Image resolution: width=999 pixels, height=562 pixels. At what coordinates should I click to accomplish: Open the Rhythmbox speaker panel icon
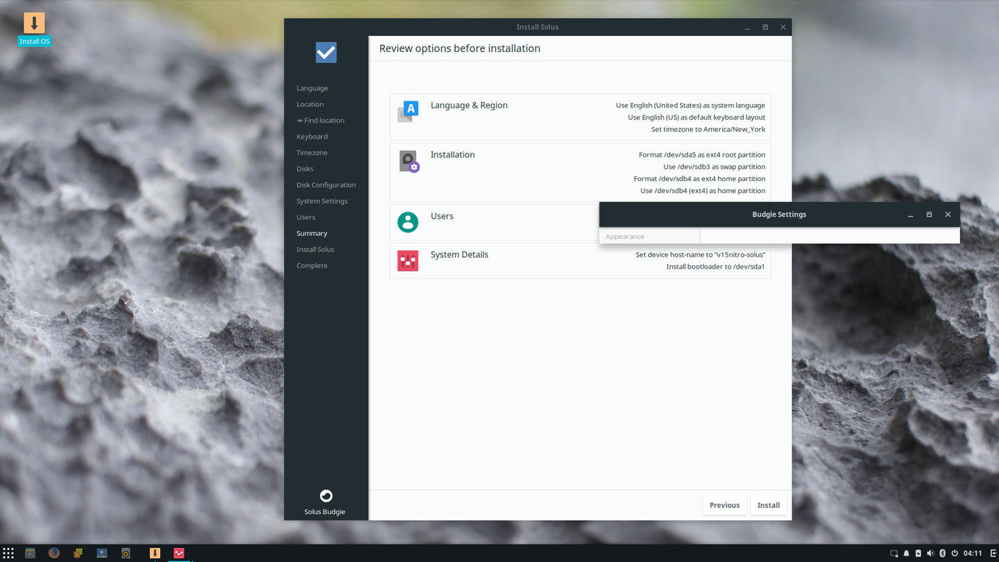click(x=126, y=553)
